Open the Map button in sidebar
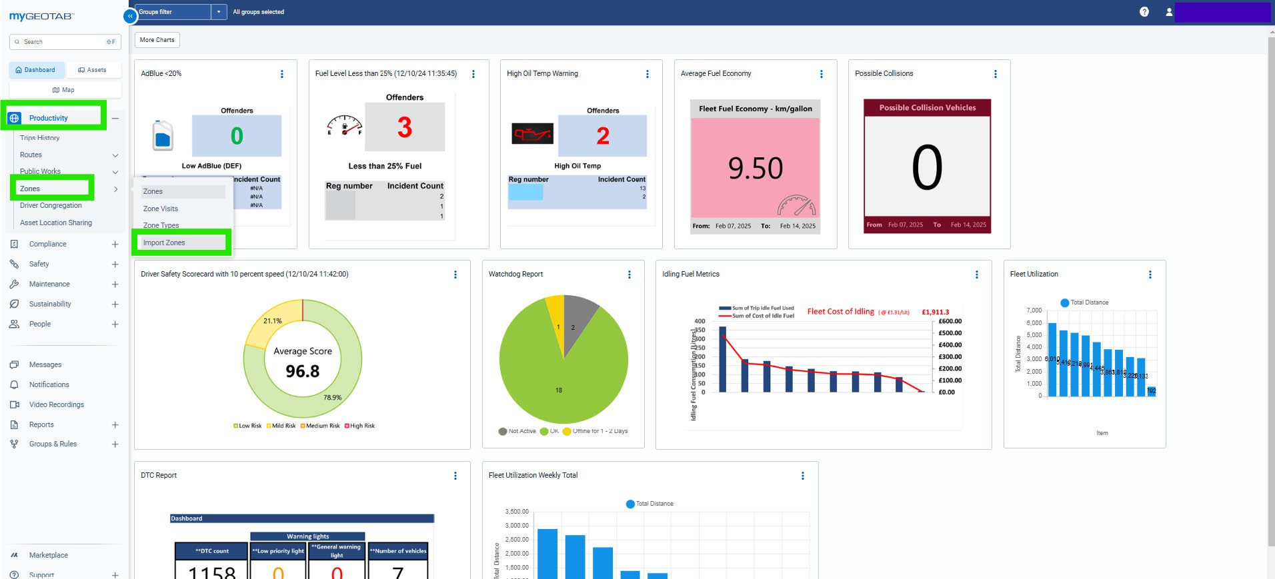Viewport: 1275px width, 579px height. coord(64,90)
